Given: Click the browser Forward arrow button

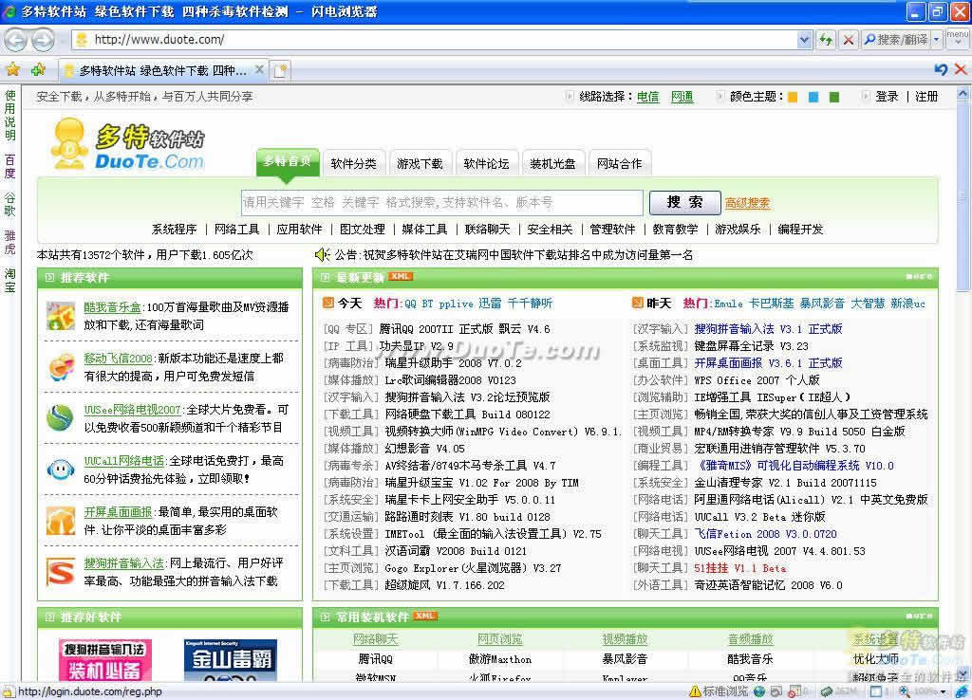Looking at the screenshot, I should (43, 40).
